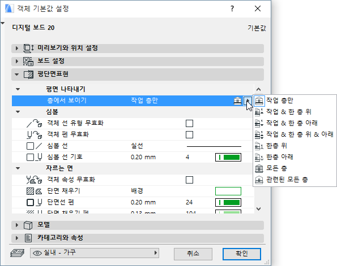This screenshot has height=266, width=337.
Task: Select 한층 위 menu option
Action: 295,146
